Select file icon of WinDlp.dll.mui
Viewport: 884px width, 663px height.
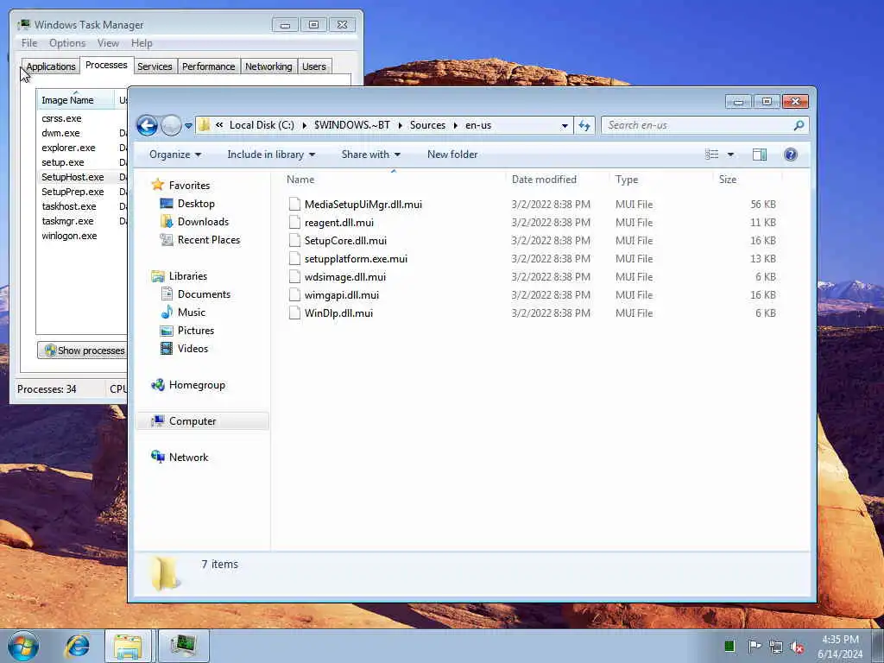click(x=294, y=313)
